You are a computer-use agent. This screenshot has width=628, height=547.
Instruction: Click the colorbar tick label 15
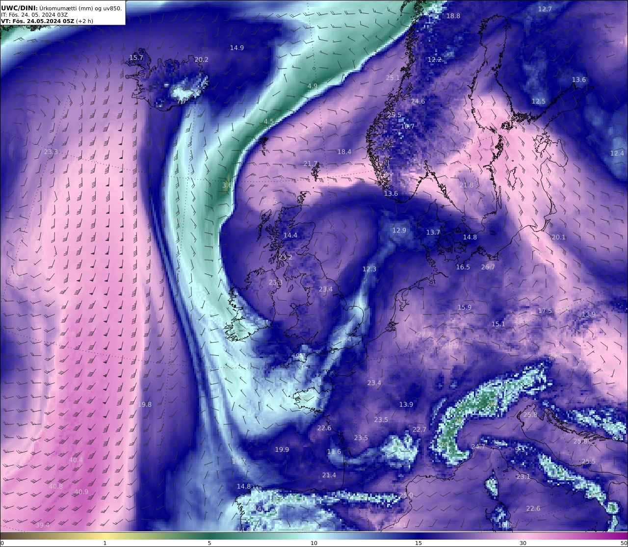click(419, 543)
